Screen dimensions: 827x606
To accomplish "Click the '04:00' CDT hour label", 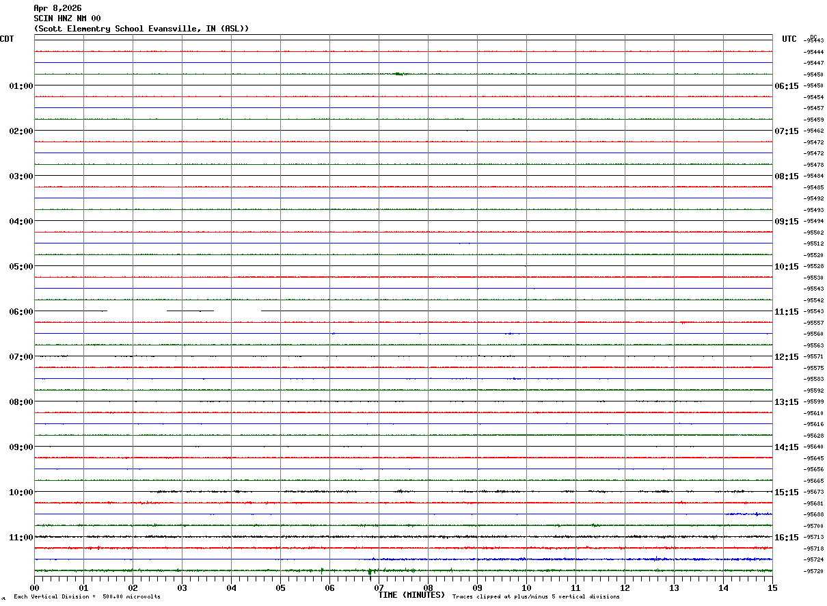I will click(x=21, y=222).
